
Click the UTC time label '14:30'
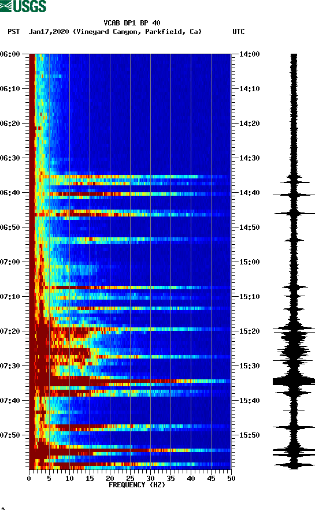[x=249, y=158]
